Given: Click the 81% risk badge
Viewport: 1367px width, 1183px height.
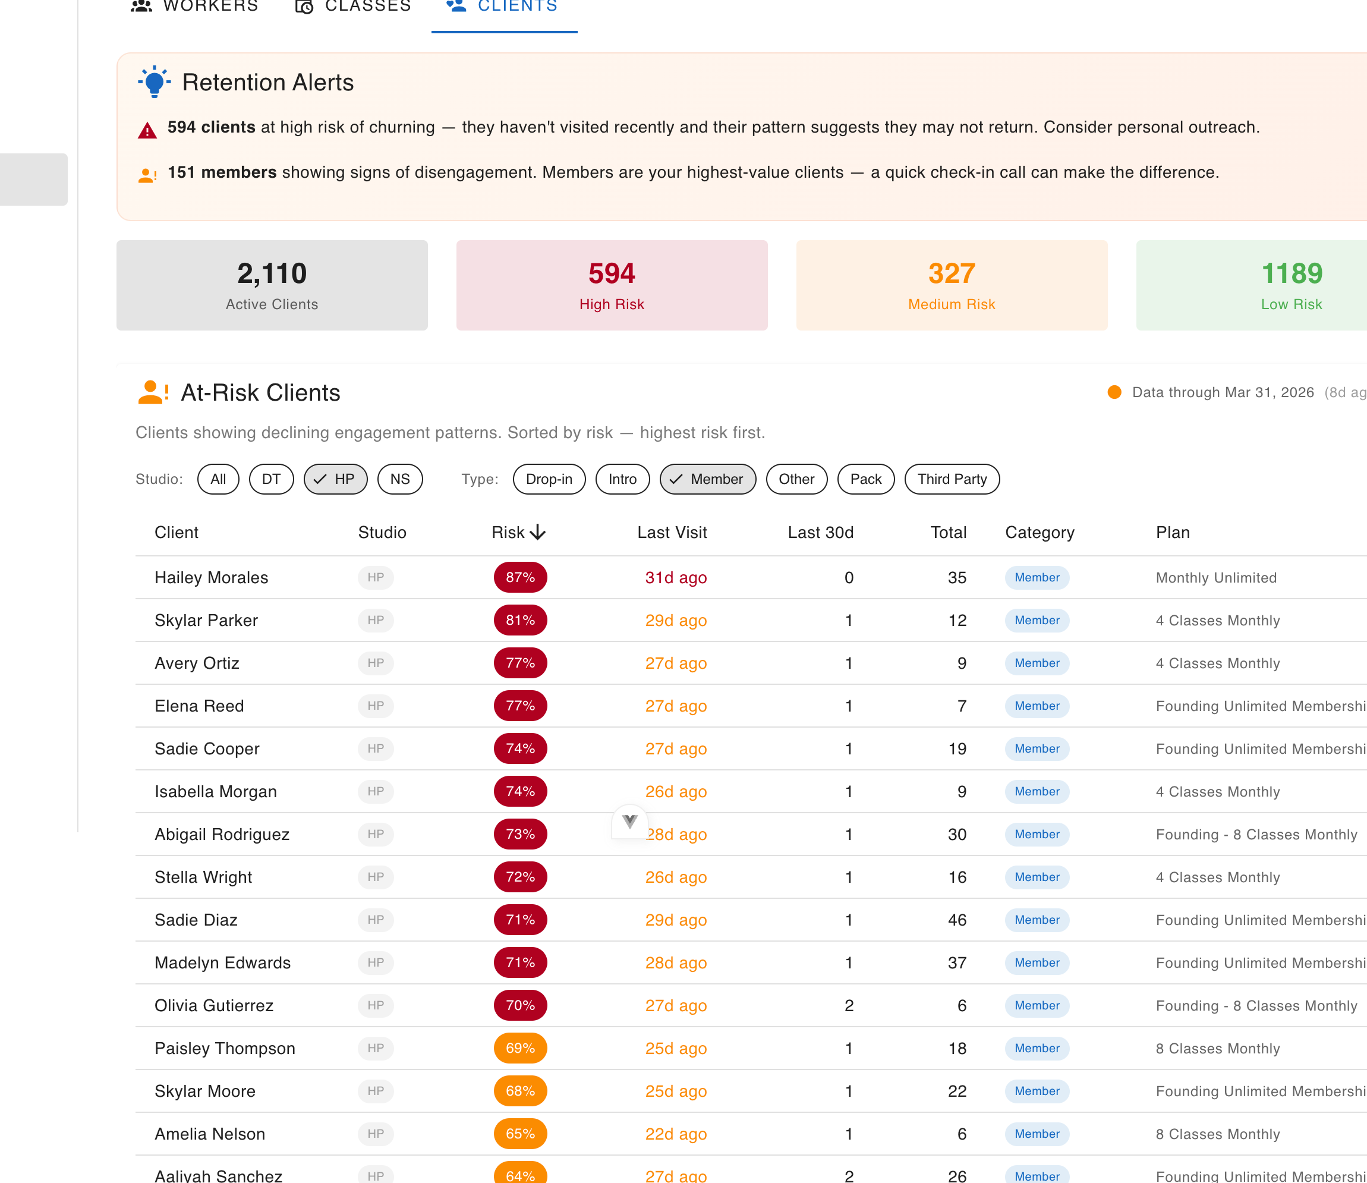Looking at the screenshot, I should point(520,621).
